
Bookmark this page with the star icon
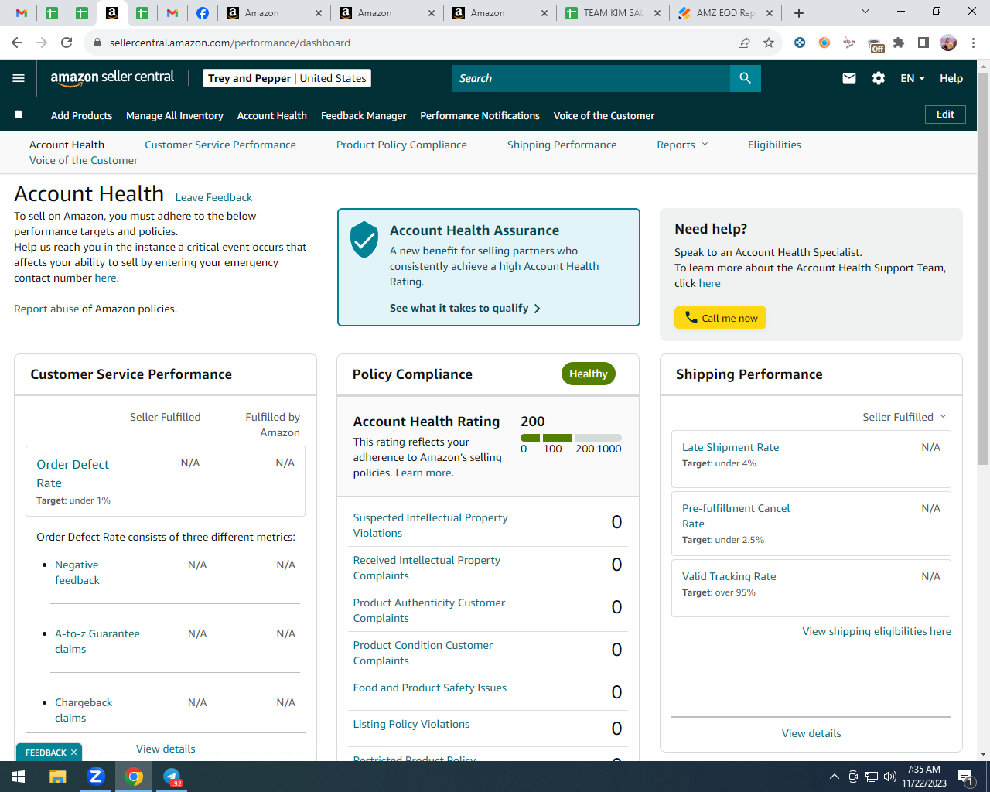coord(769,43)
